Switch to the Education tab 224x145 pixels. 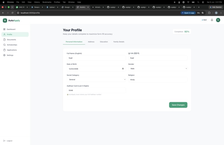104,42
